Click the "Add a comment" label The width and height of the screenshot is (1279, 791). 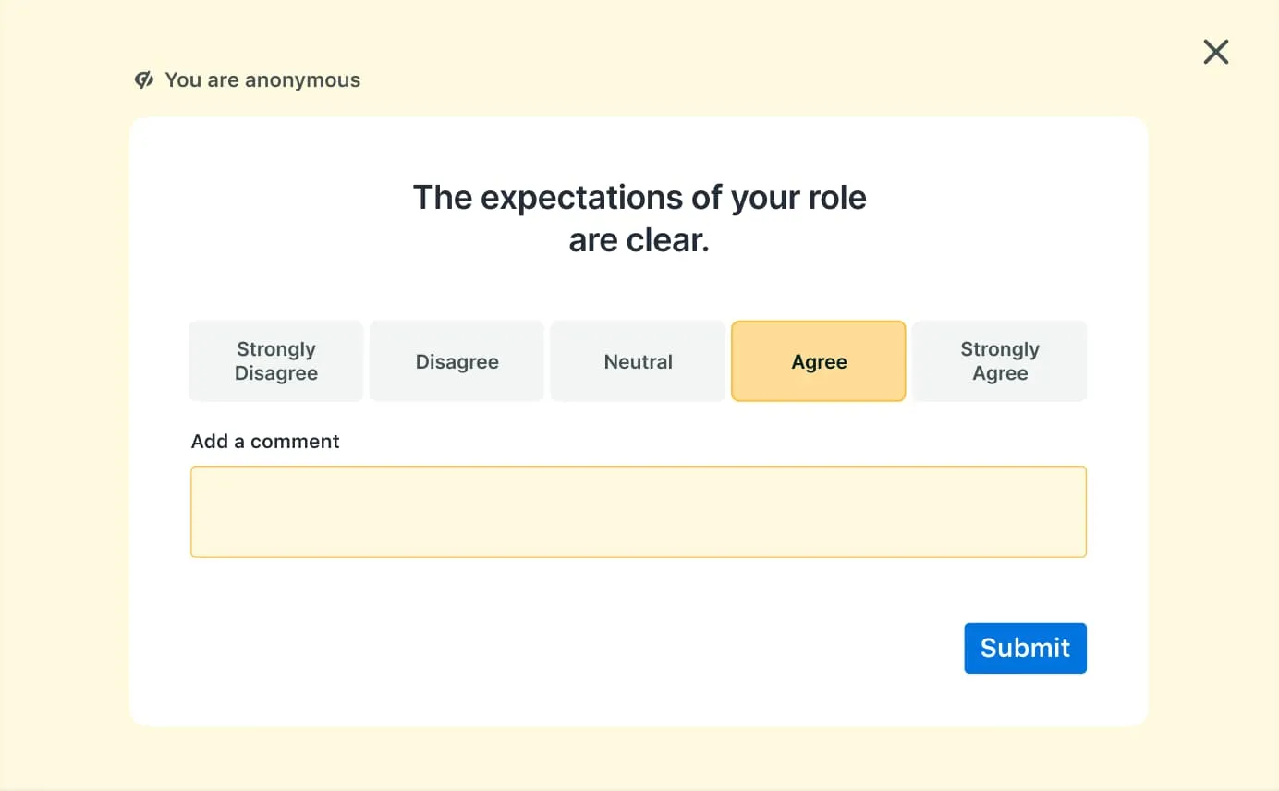[265, 442]
